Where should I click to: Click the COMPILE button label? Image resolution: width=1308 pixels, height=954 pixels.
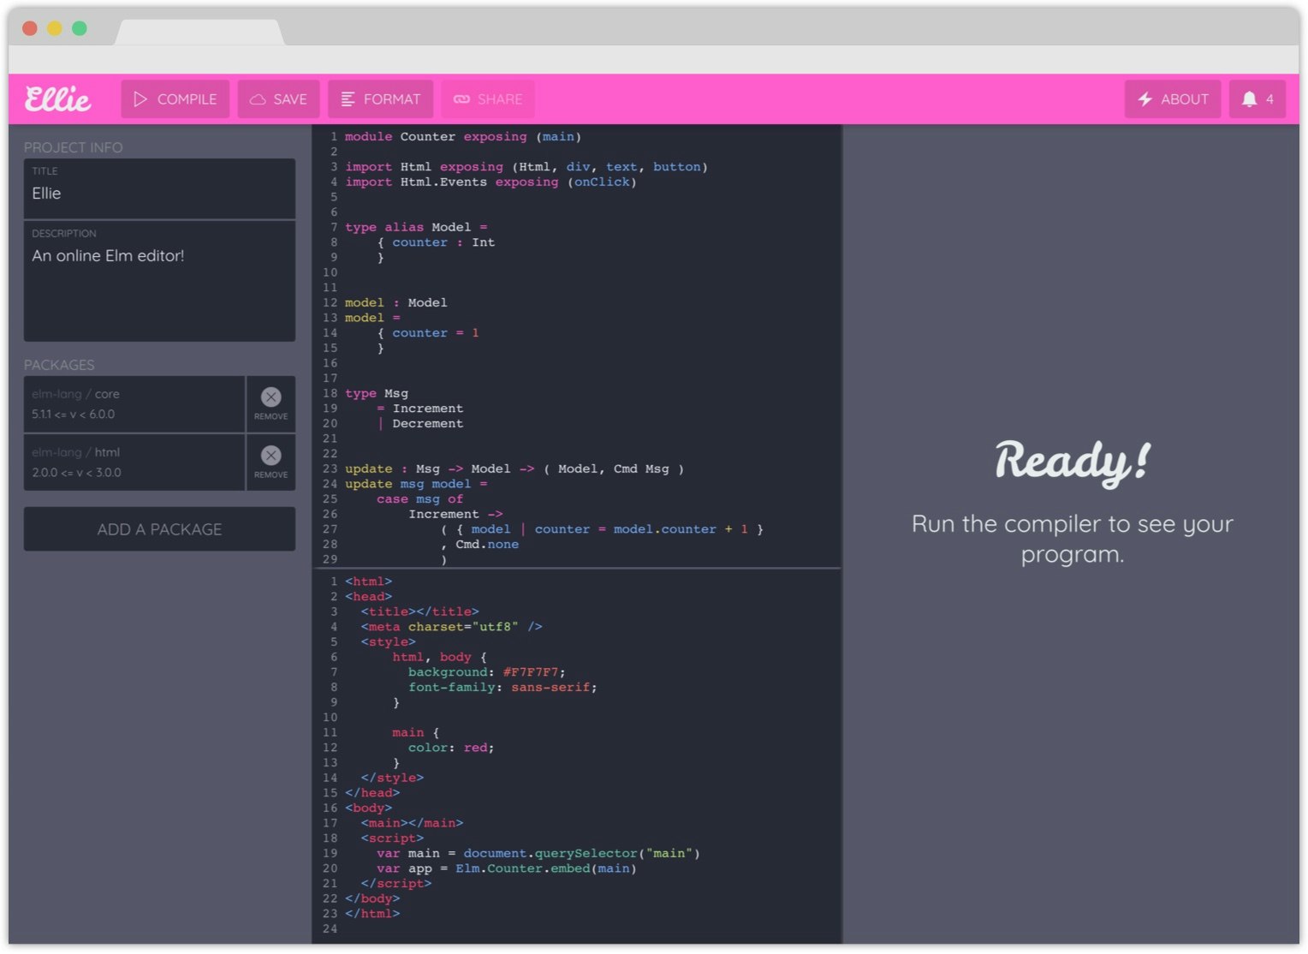point(187,99)
